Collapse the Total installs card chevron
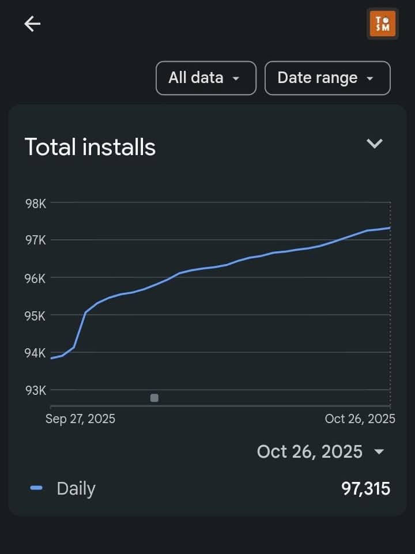Image resolution: width=415 pixels, height=554 pixels. click(375, 144)
